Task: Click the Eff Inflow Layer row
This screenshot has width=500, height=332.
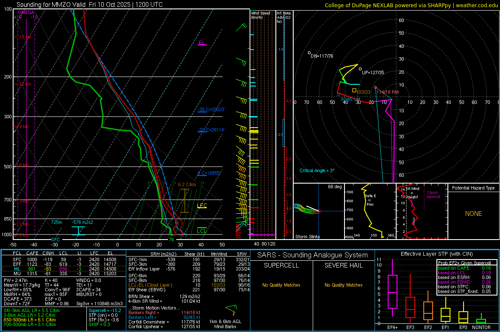Action: pyautogui.click(x=189, y=269)
